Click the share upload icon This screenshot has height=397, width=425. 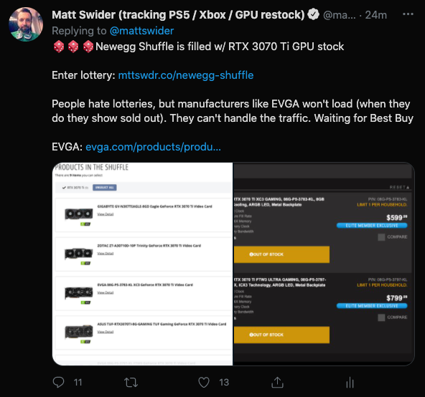tap(277, 383)
